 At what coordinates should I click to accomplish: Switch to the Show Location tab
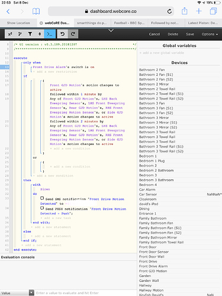pos(18,23)
